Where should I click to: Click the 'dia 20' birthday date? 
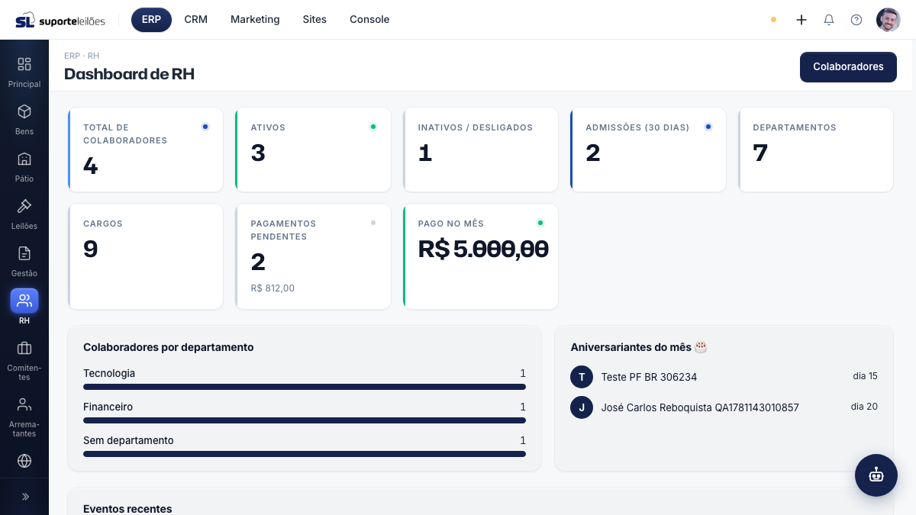864,407
